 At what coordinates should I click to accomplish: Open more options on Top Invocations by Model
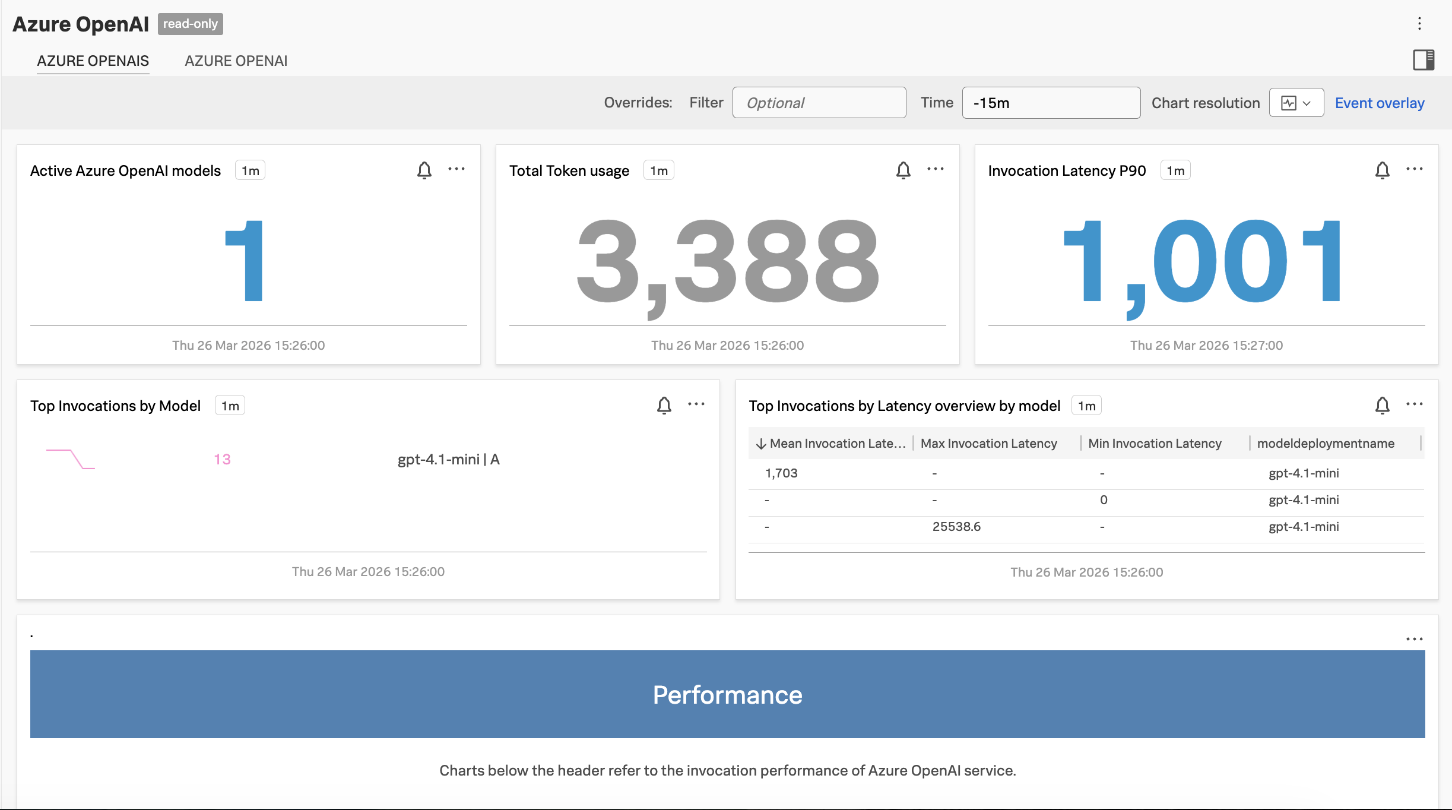pos(696,404)
